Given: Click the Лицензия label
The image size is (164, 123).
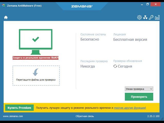Looking at the screenshot, I should [x=120, y=34].
